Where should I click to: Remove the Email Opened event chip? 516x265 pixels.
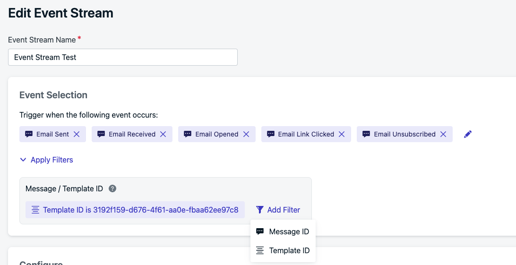[246, 134]
